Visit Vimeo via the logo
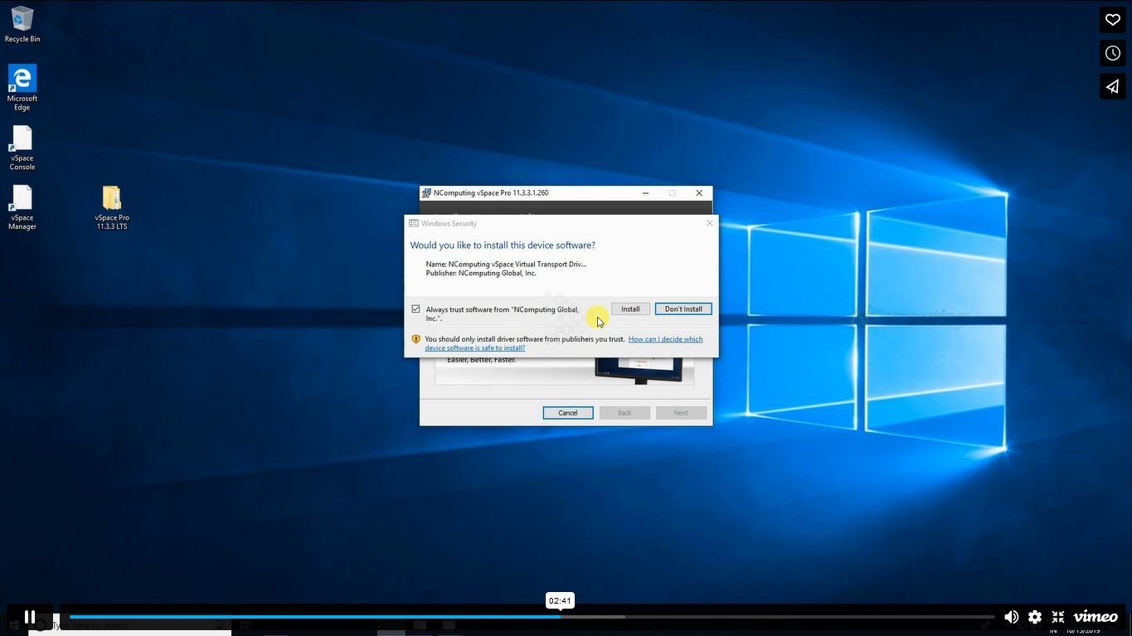The height and width of the screenshot is (636, 1132). [1096, 617]
